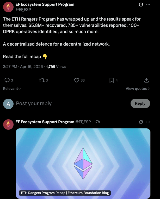Click the reply author's avatar

8,124
